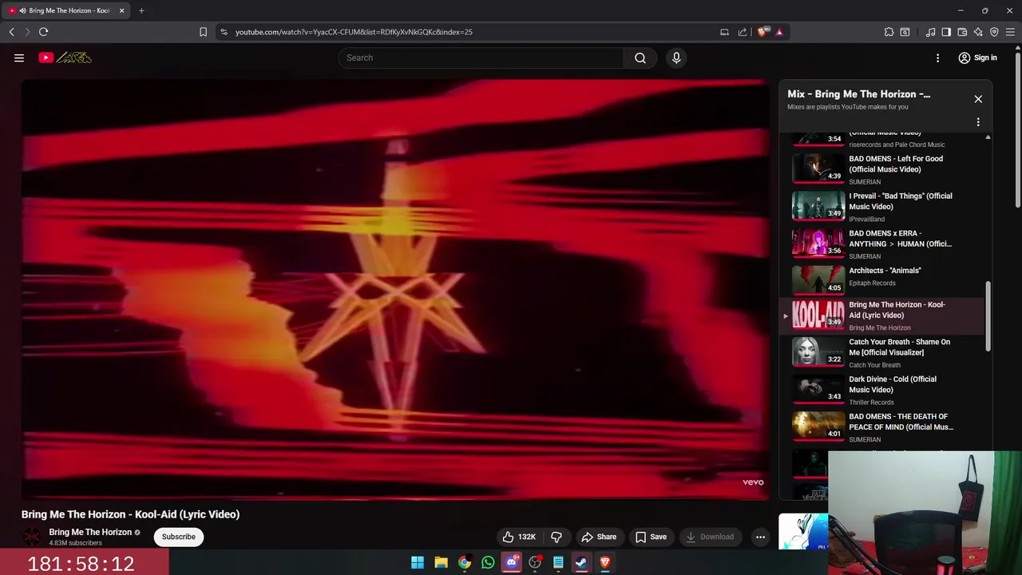Click the YouTube logo home link
The height and width of the screenshot is (575, 1022).
65,57
